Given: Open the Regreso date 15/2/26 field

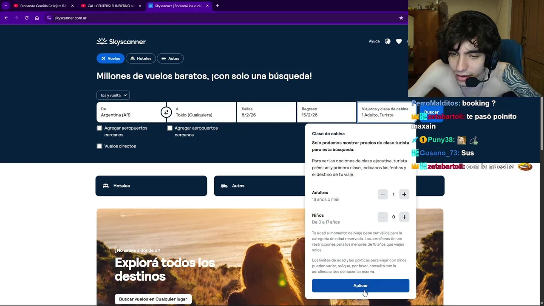Looking at the screenshot, I should tap(326, 112).
